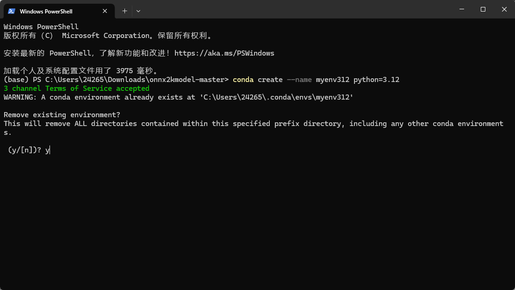Click the PowerShell icon in the tab
Image resolution: width=515 pixels, height=290 pixels.
(12, 11)
